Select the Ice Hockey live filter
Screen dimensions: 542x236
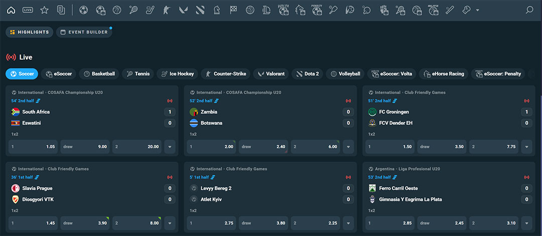pos(177,74)
